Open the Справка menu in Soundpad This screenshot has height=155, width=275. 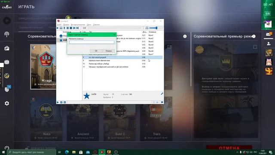point(96,25)
